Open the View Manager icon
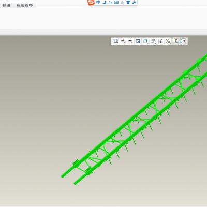The width and height of the screenshot is (207, 207). pos(160,41)
